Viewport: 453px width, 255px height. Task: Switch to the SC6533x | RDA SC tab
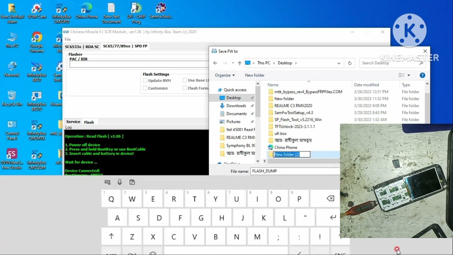click(x=82, y=46)
